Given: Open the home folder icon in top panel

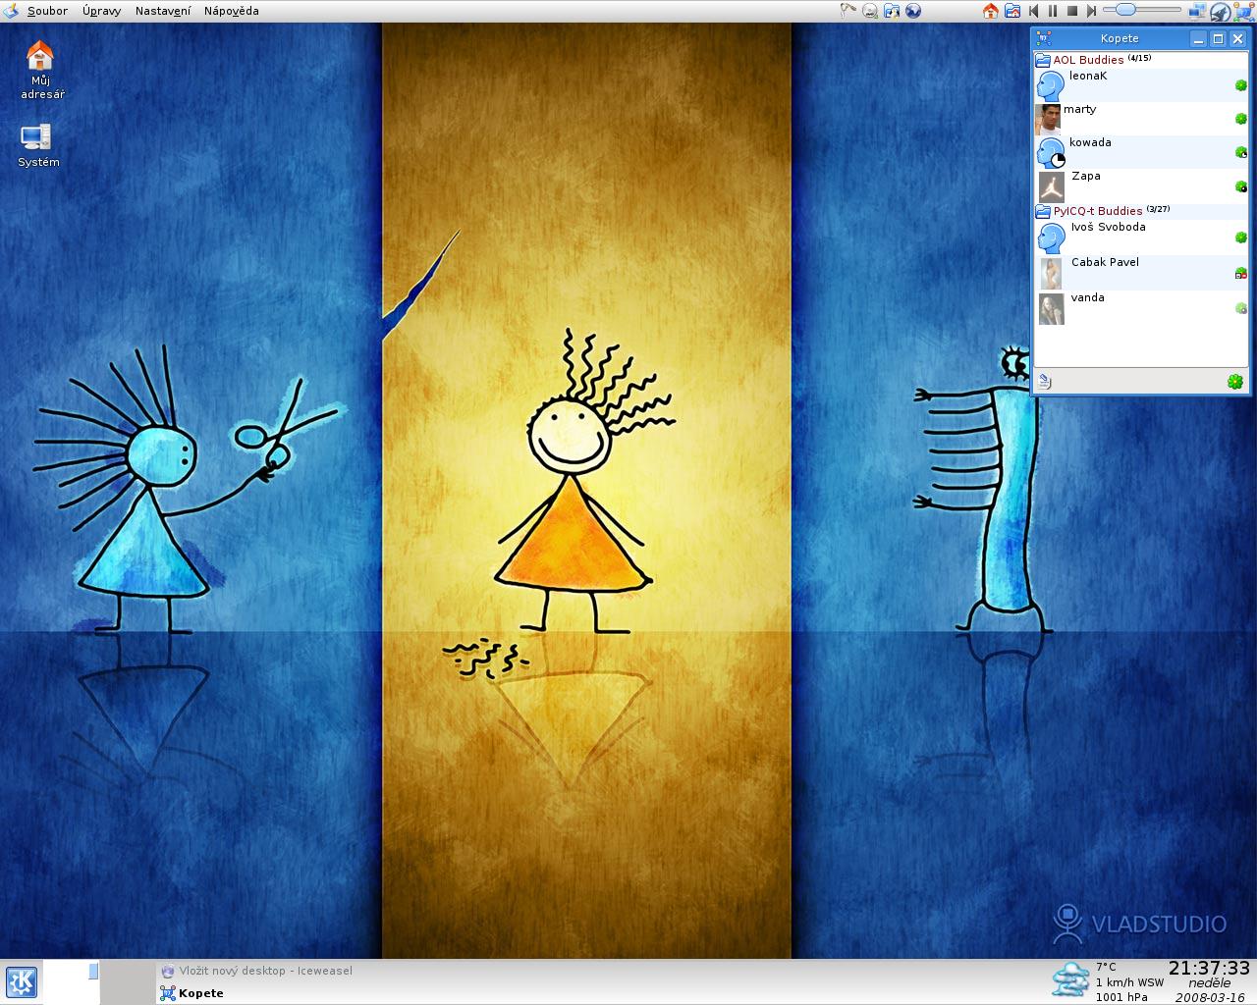Looking at the screenshot, I should tap(1011, 11).
